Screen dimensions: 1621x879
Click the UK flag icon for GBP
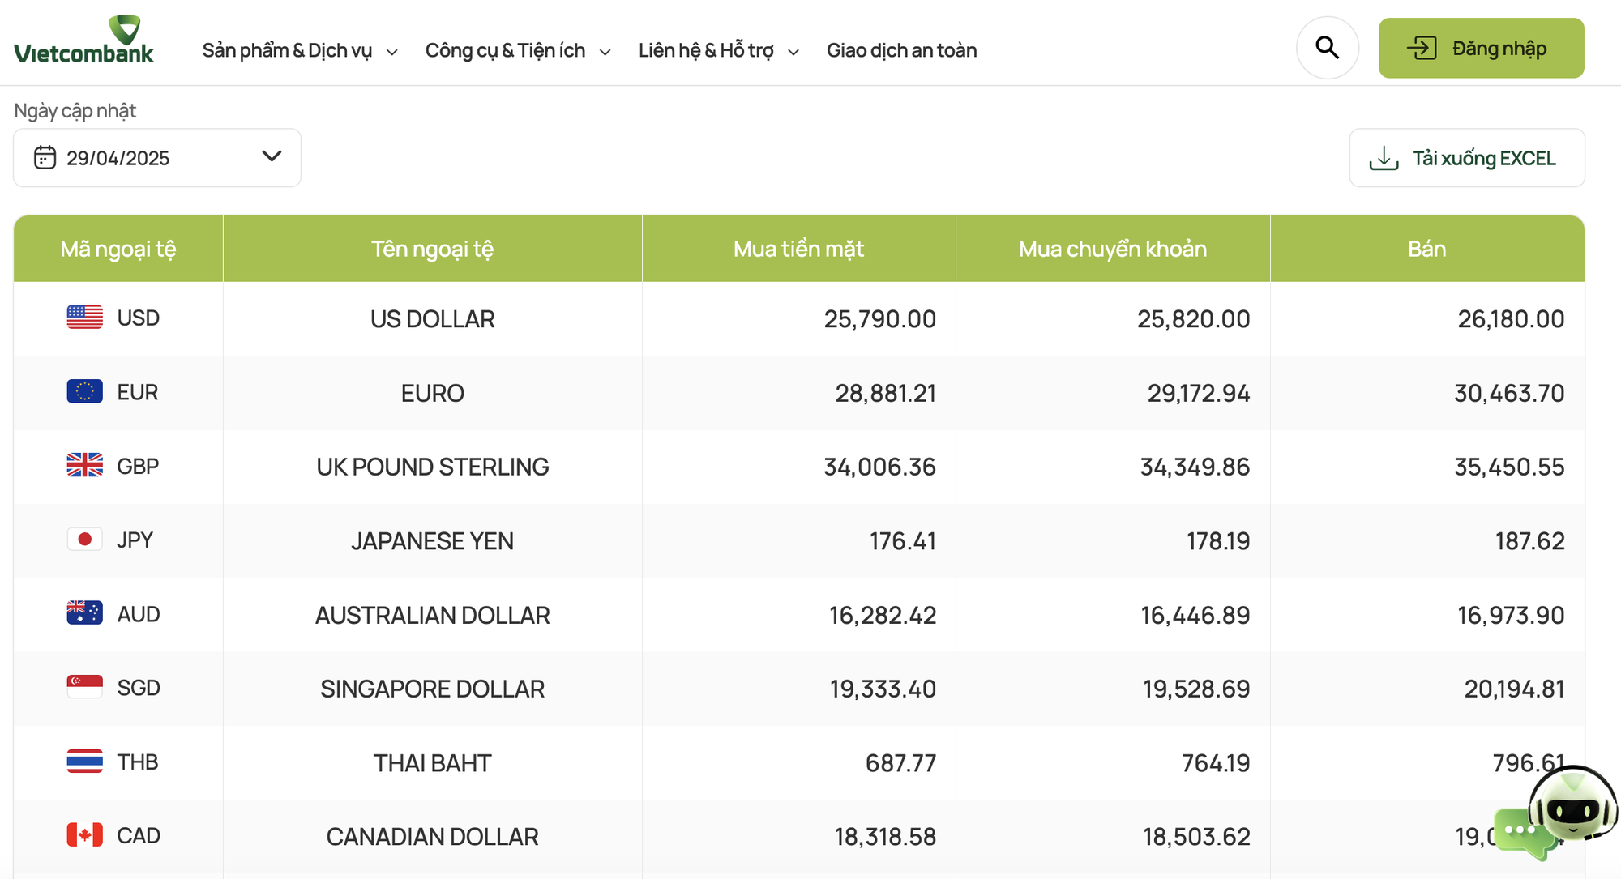84,465
